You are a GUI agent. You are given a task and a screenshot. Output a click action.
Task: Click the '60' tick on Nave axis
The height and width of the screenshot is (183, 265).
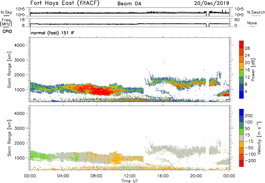pyautogui.click(x=237, y=20)
